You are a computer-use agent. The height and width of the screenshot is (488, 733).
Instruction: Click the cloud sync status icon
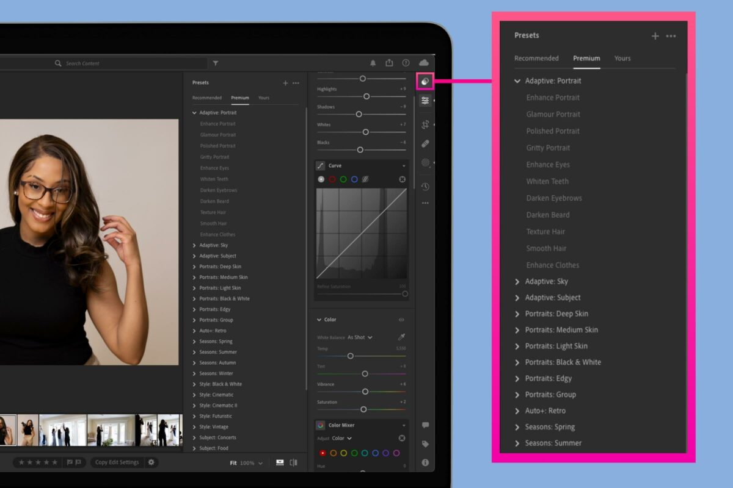pos(424,62)
